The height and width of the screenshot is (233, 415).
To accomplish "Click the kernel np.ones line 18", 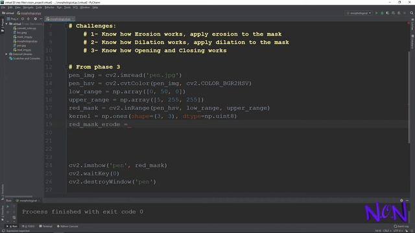I will (153, 116).
